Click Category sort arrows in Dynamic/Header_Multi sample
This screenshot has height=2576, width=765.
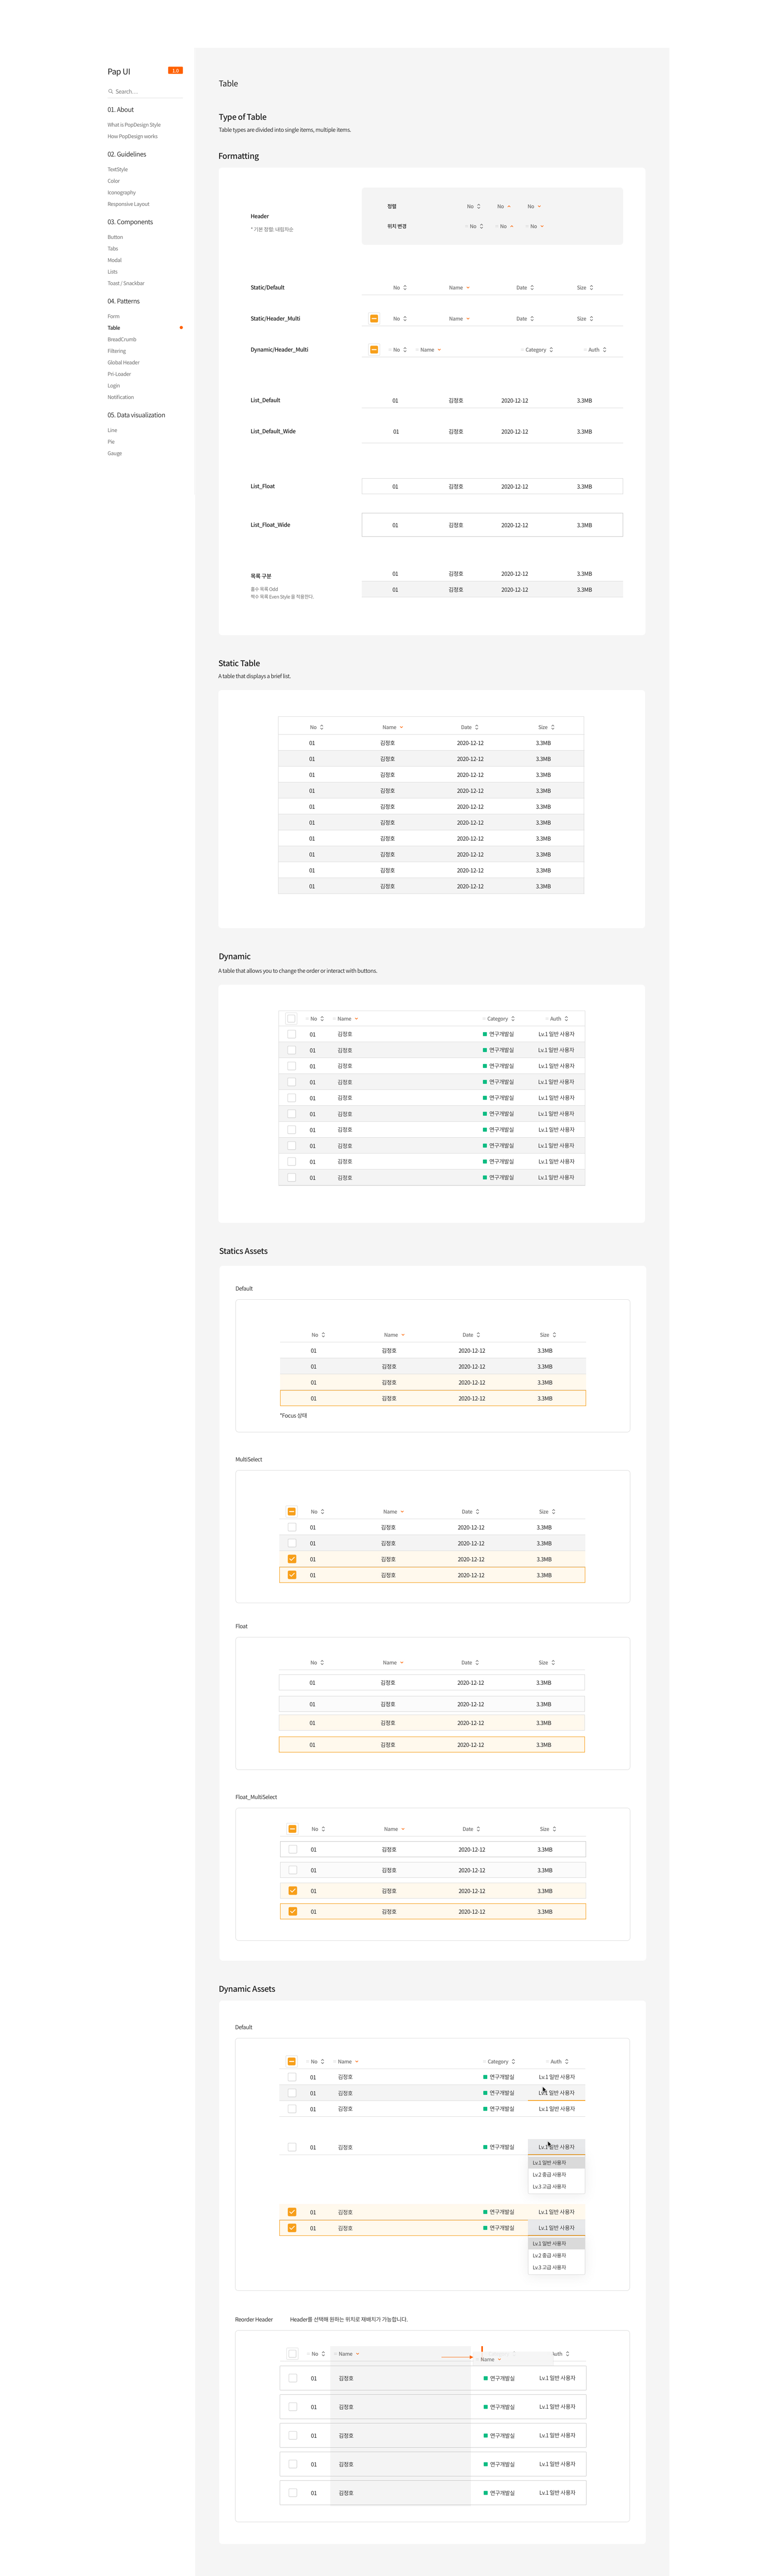click(x=551, y=350)
